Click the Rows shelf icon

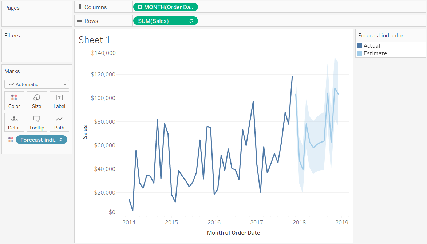point(80,20)
